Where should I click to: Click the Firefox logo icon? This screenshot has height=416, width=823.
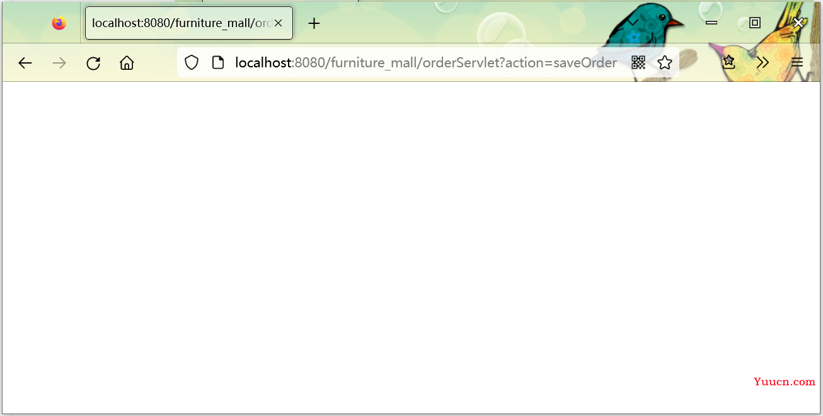59,23
